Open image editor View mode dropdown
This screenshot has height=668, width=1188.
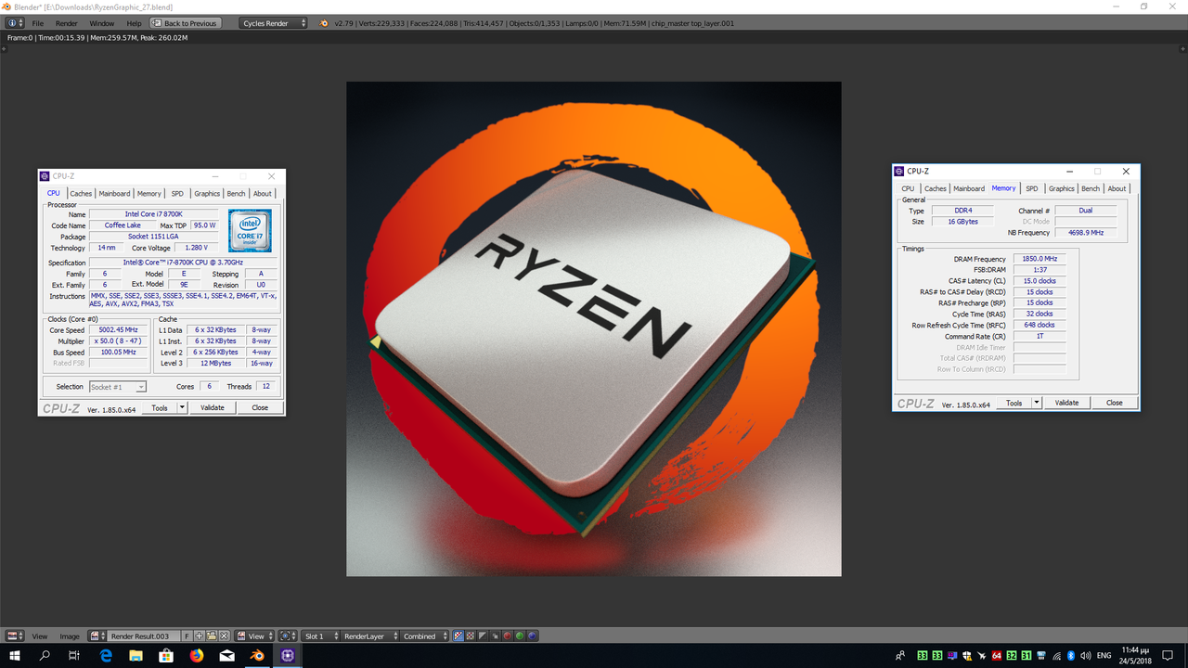(255, 636)
